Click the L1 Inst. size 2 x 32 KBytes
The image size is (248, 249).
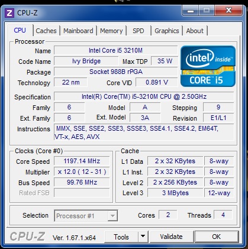(175, 172)
